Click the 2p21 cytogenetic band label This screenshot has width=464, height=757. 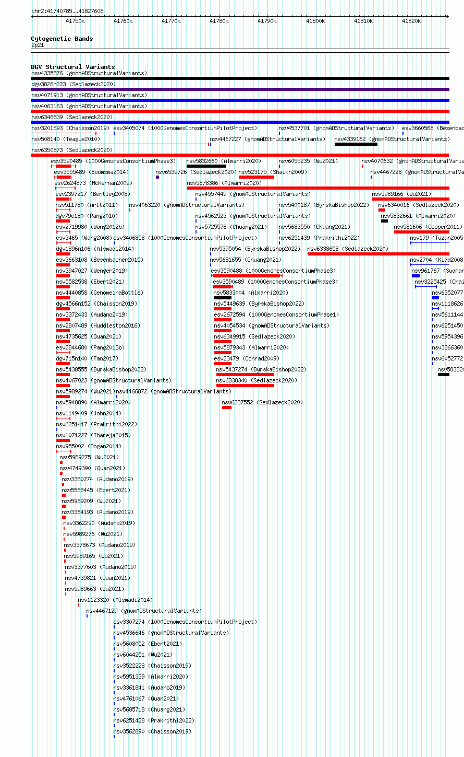coord(38,45)
